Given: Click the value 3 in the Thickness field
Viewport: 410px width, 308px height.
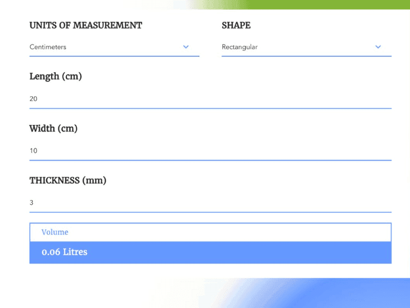Looking at the screenshot, I should pos(31,203).
